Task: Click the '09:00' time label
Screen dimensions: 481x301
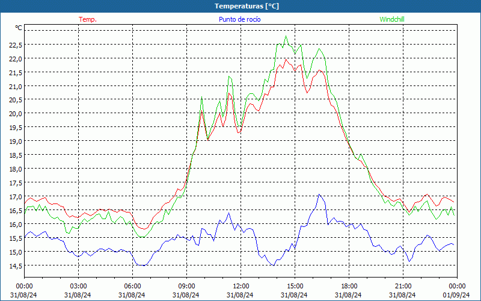Action: point(186,287)
